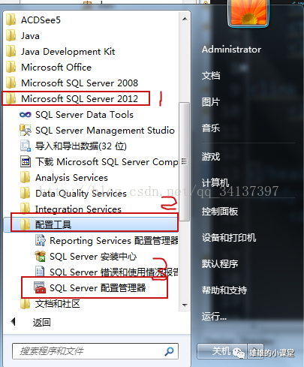The height and width of the screenshot is (367, 304).
Task: Open the ACDSee5 folder icon
Action: tap(11, 20)
